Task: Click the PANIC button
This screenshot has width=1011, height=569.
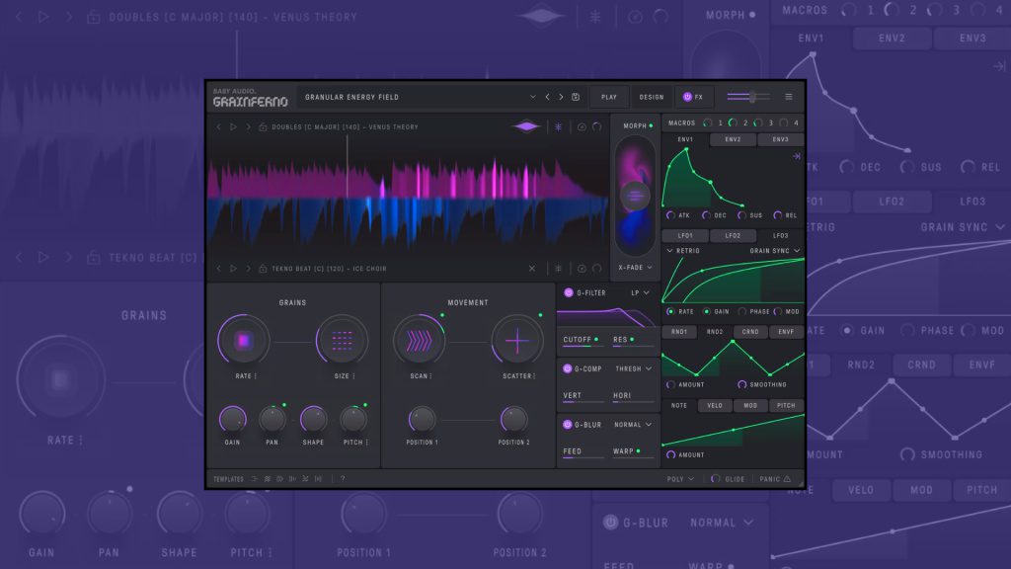Action: (771, 479)
